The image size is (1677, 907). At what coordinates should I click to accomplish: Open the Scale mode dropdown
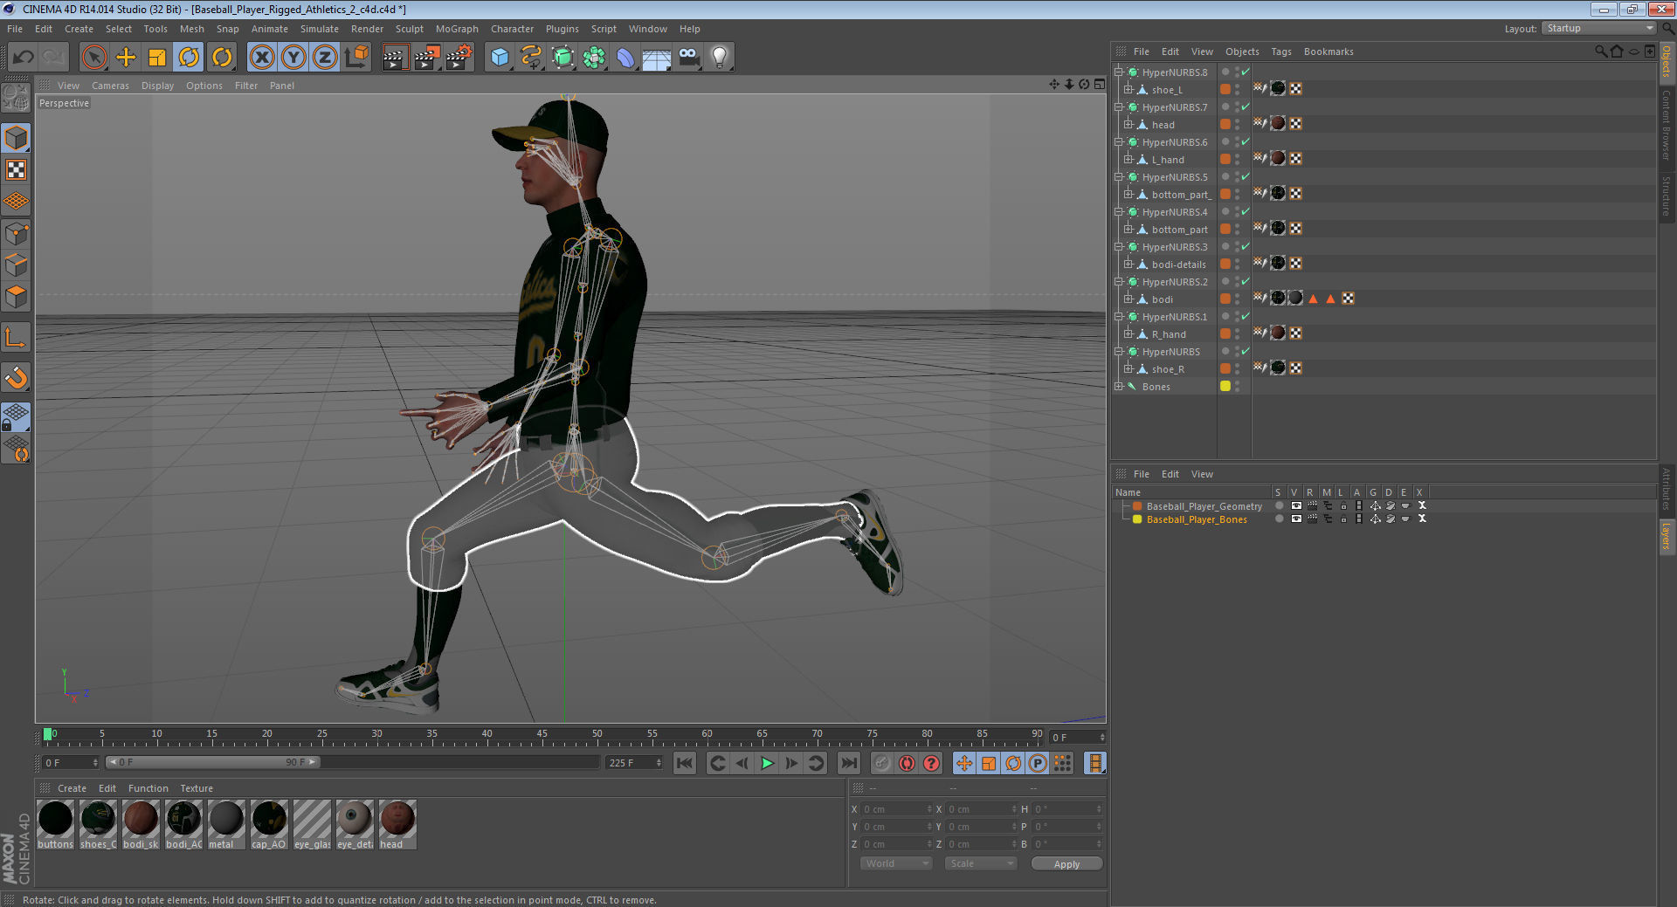pyautogui.click(x=981, y=863)
